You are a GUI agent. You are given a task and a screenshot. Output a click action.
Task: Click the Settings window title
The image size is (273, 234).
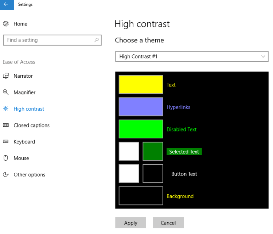25,4
